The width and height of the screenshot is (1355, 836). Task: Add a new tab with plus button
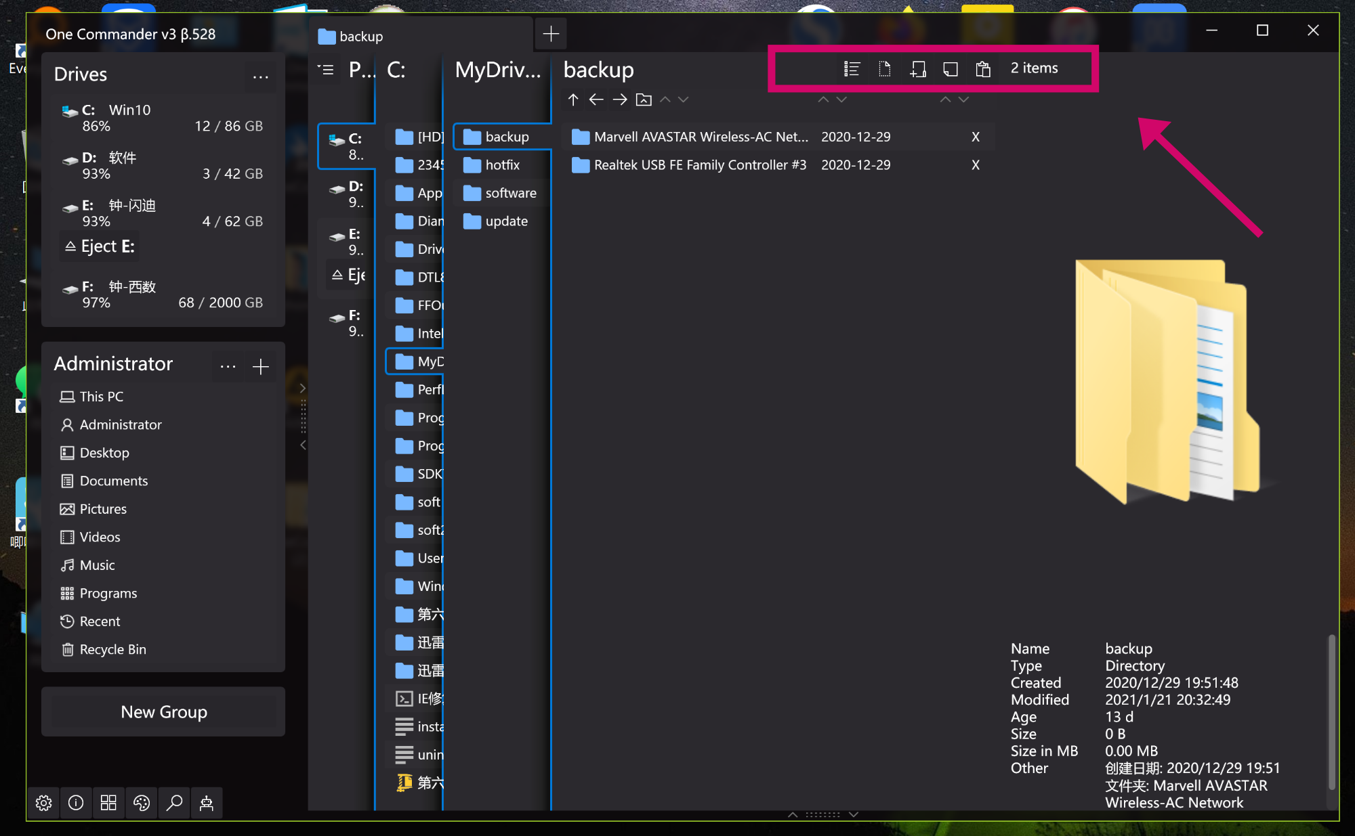[551, 34]
